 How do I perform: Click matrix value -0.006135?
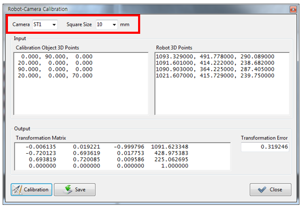point(41,147)
